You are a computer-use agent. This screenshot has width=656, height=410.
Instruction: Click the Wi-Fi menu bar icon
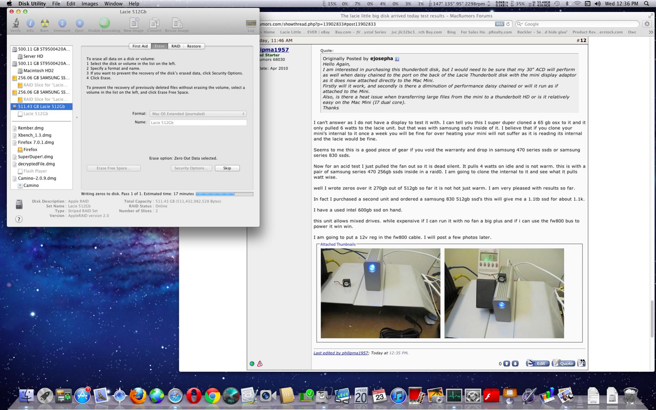click(577, 4)
